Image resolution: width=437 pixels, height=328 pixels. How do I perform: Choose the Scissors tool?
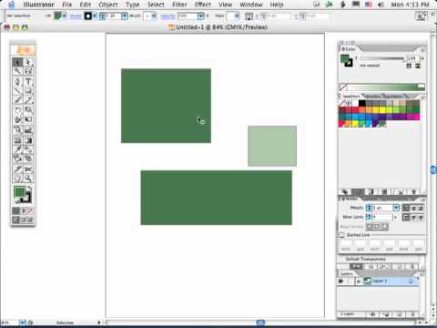28,169
